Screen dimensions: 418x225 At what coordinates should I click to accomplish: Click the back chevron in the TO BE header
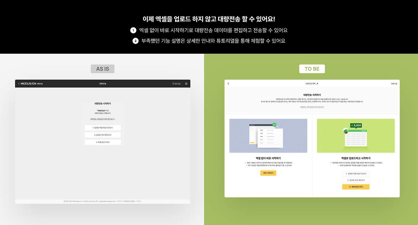point(228,84)
